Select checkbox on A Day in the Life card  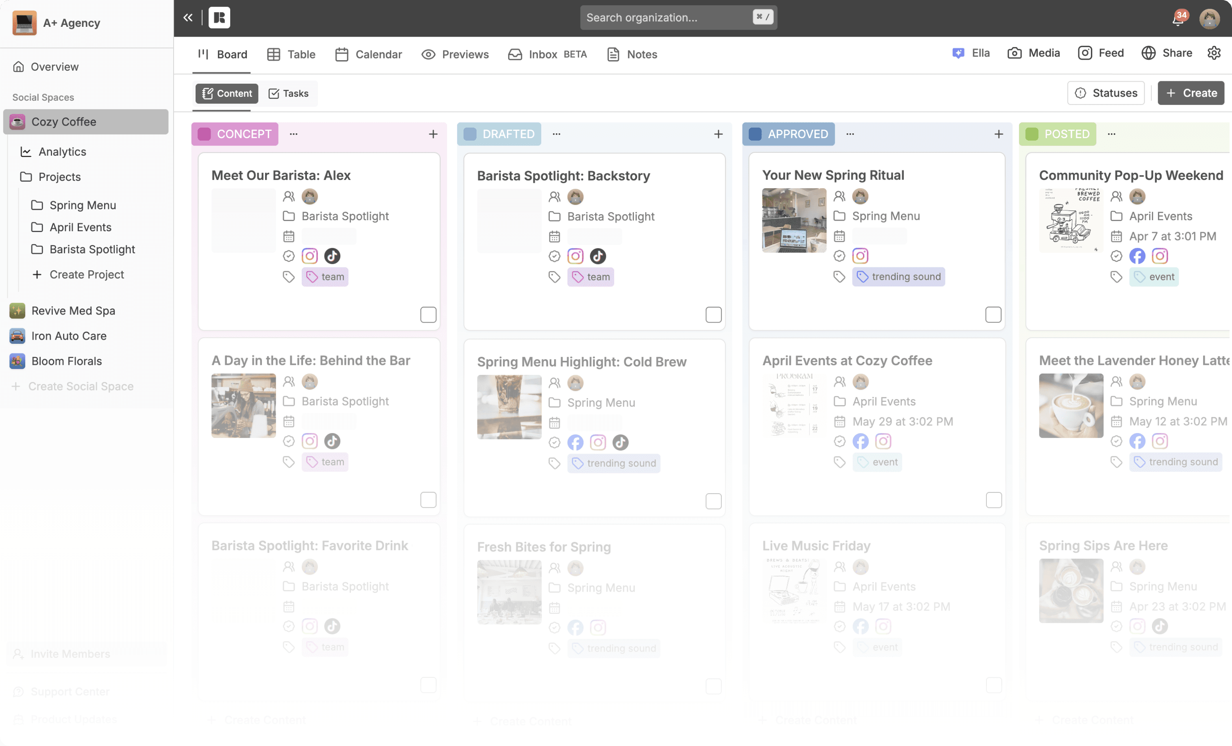(428, 500)
